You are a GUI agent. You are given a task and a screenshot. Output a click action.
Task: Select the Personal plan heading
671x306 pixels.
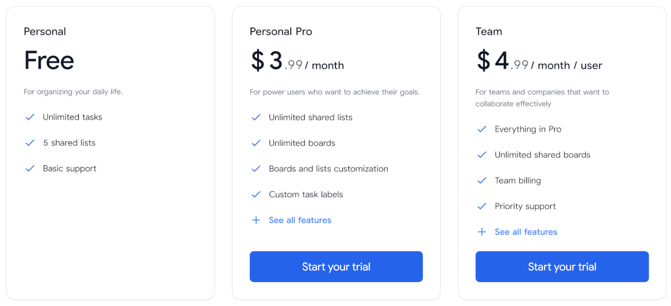coord(45,31)
